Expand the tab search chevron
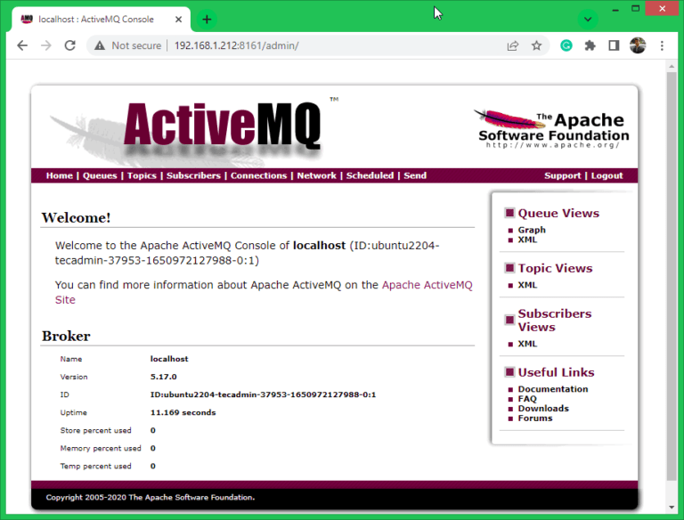Screen dimensions: 684x520 587,18
